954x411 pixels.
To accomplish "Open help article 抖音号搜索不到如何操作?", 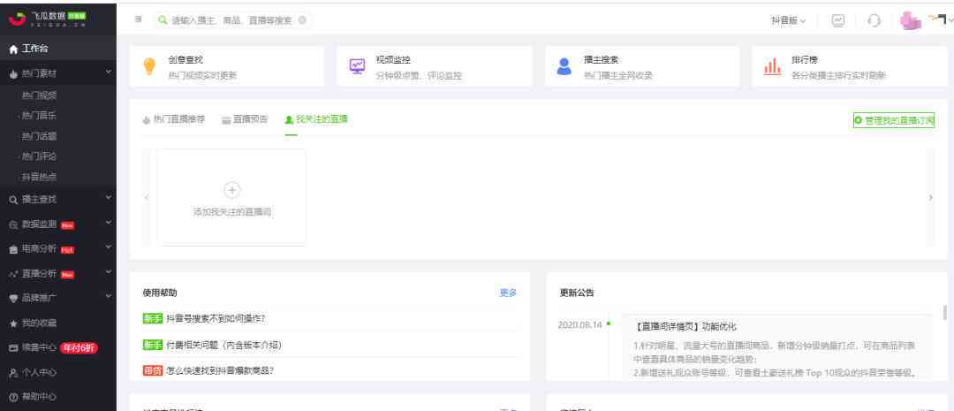I will tap(216, 318).
